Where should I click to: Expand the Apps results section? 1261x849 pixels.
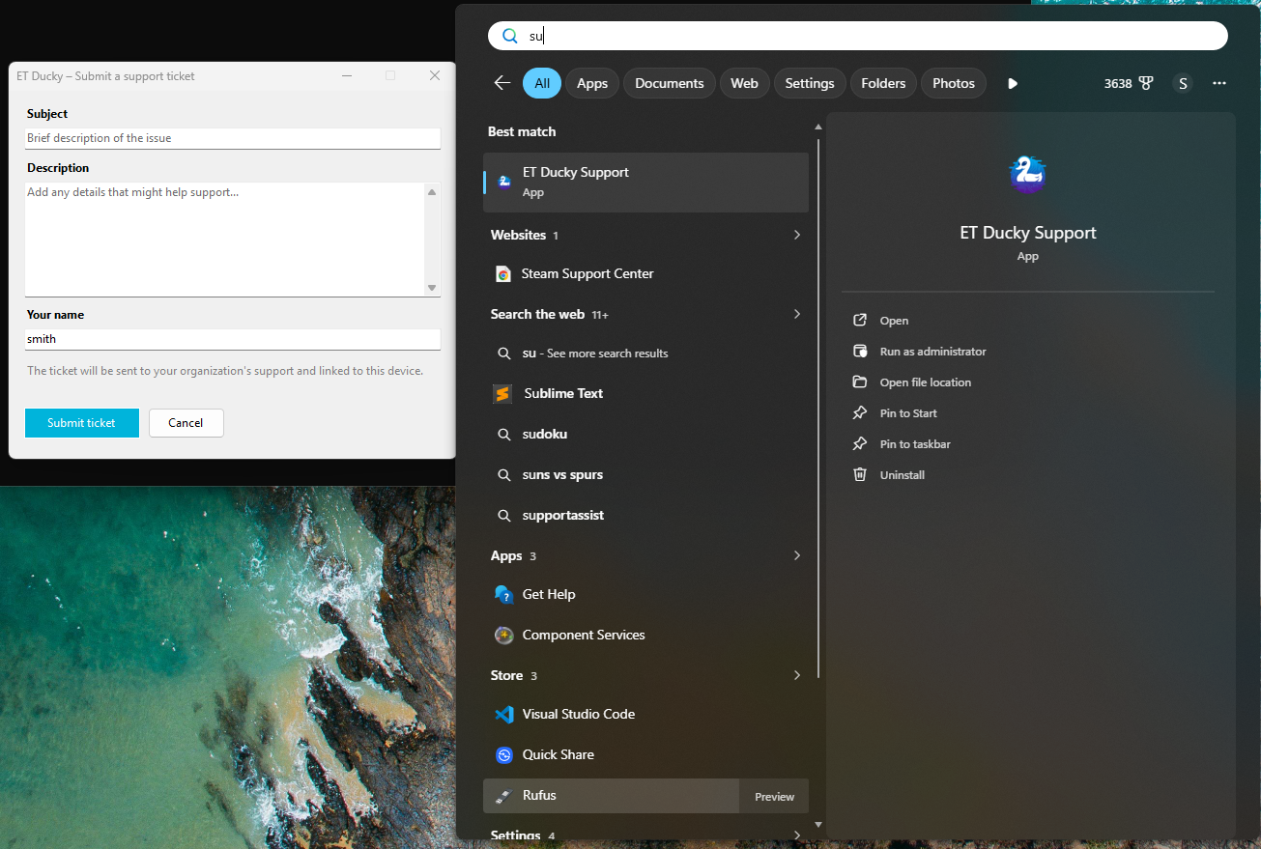coord(796,555)
